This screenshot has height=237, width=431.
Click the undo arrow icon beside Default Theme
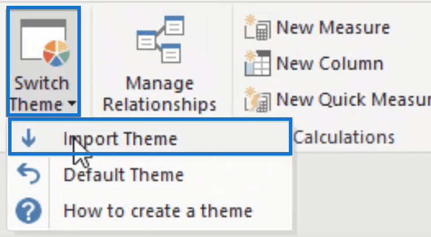coord(28,173)
